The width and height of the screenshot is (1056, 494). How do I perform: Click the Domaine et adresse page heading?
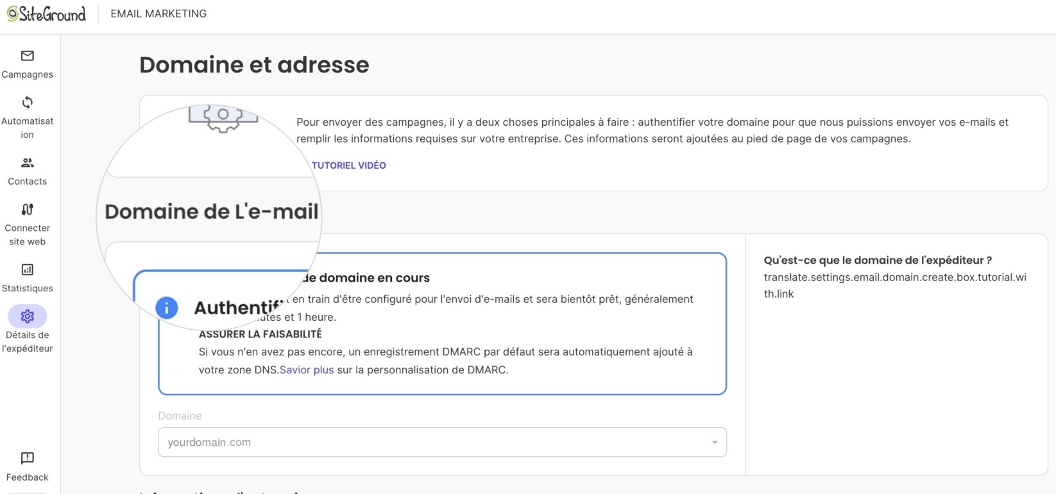tap(254, 65)
